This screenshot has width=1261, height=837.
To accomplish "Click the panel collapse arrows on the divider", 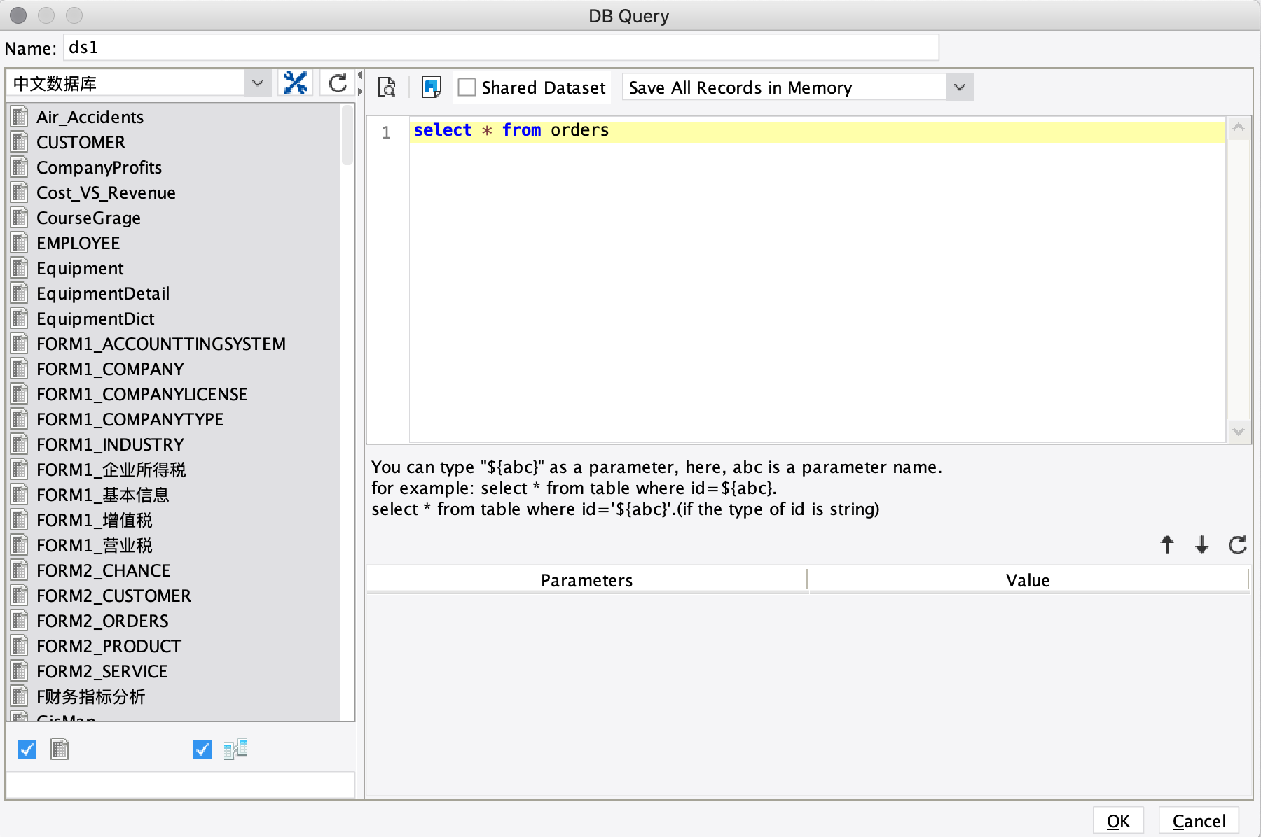I will 360,83.
